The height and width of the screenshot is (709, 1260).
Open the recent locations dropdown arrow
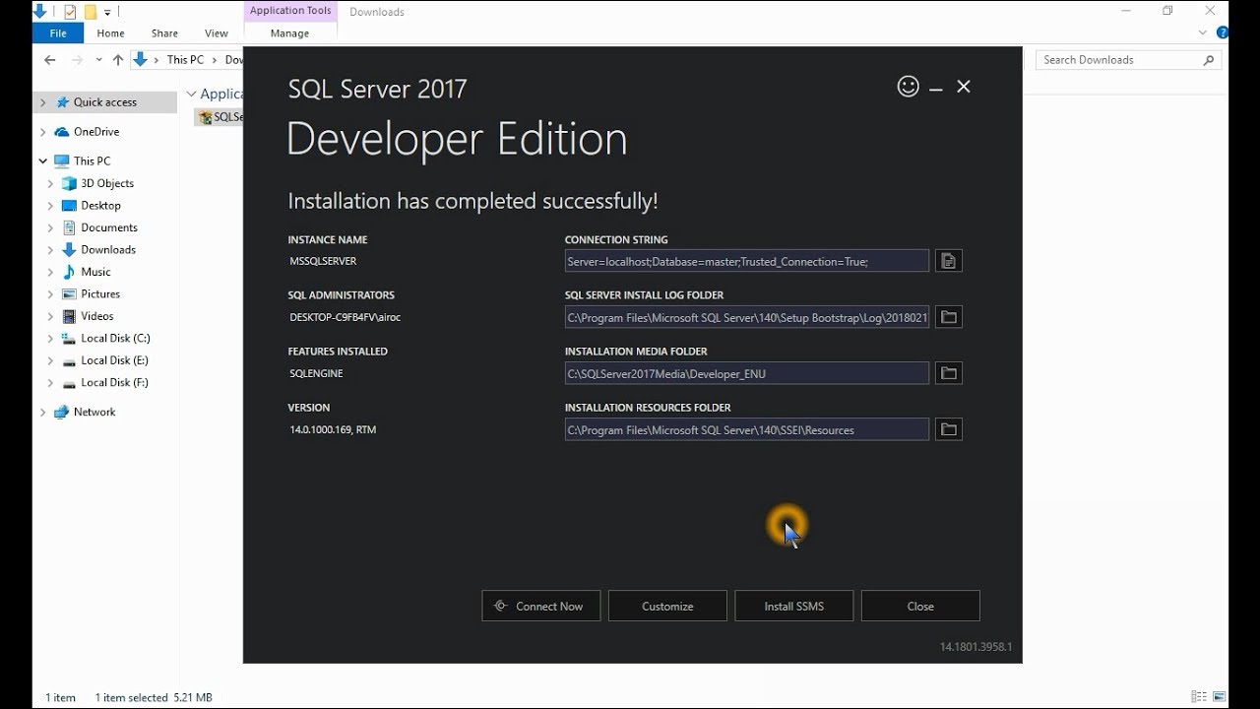pos(99,60)
